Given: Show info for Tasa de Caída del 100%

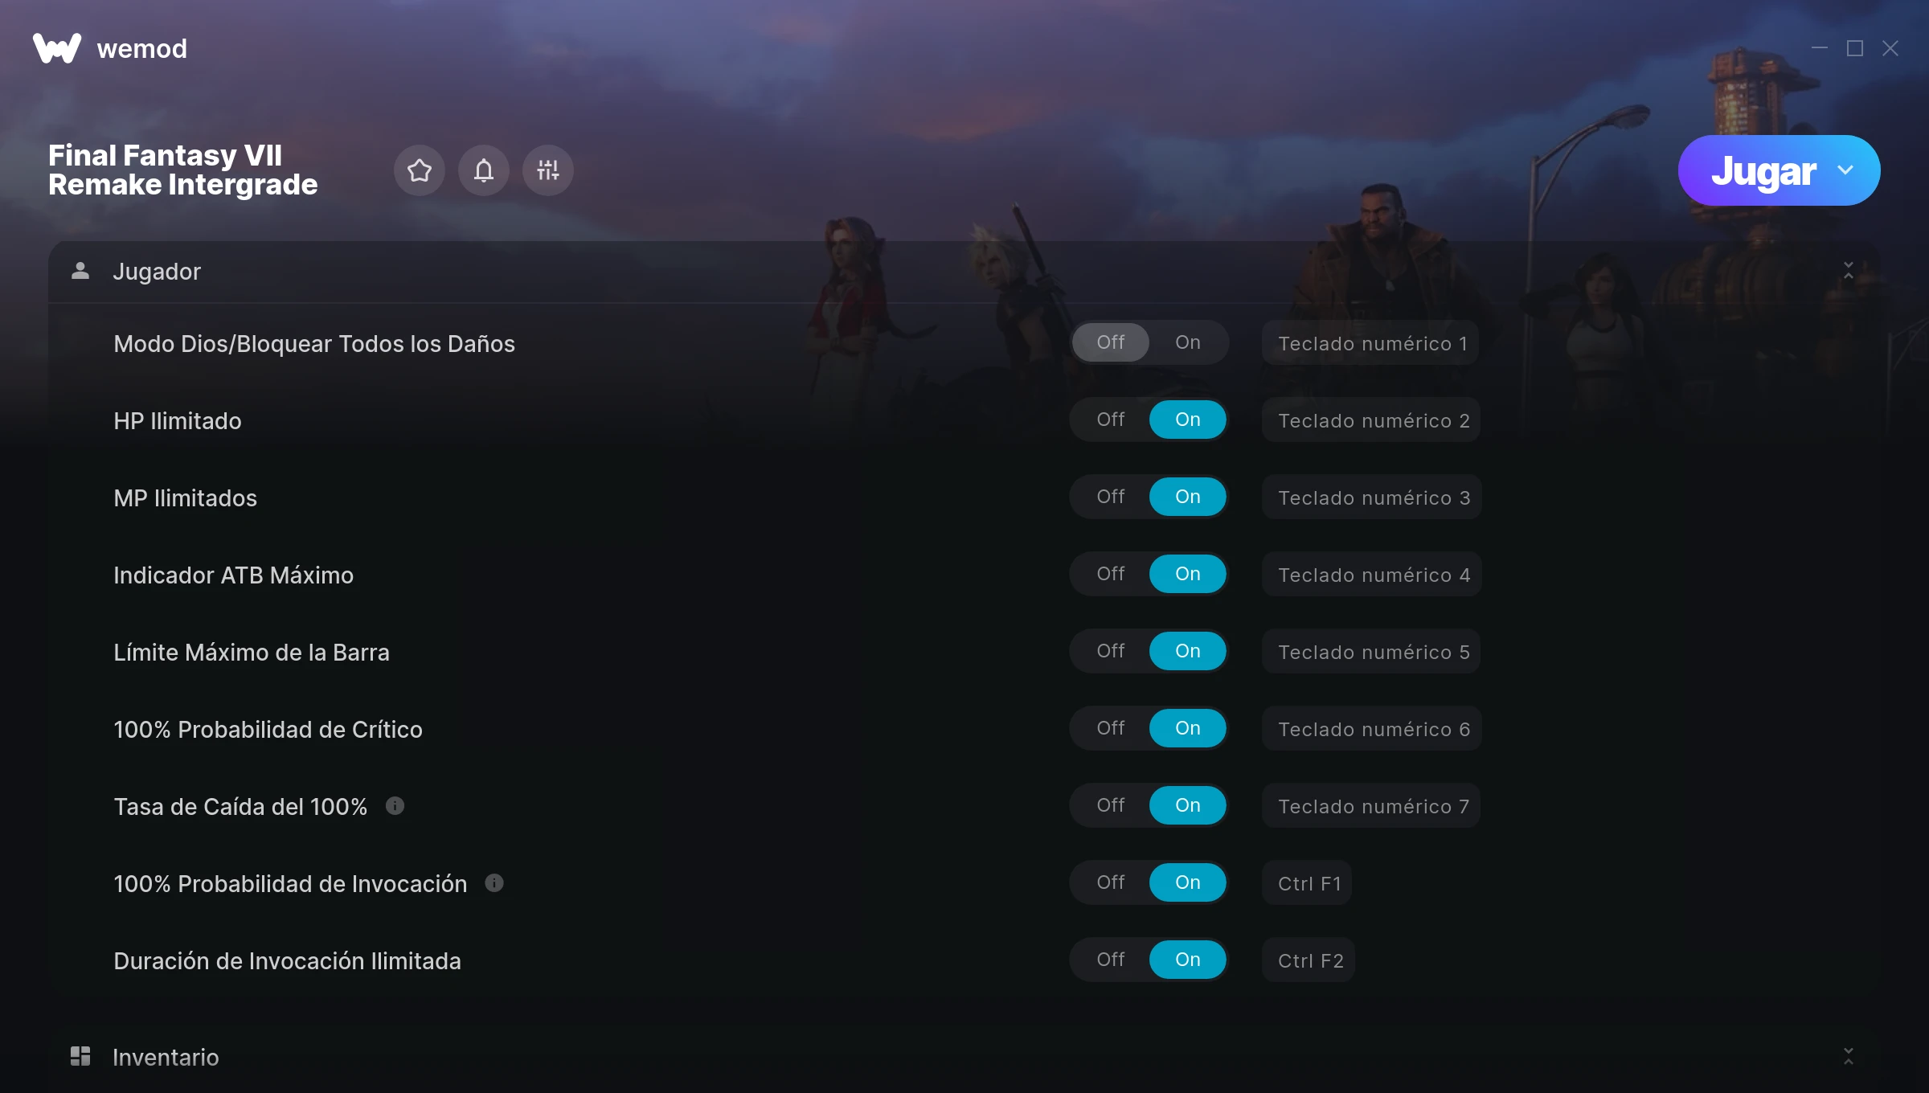Looking at the screenshot, I should (395, 805).
